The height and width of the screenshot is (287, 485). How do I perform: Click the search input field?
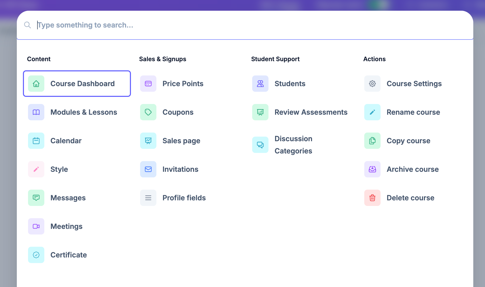click(x=178, y=25)
